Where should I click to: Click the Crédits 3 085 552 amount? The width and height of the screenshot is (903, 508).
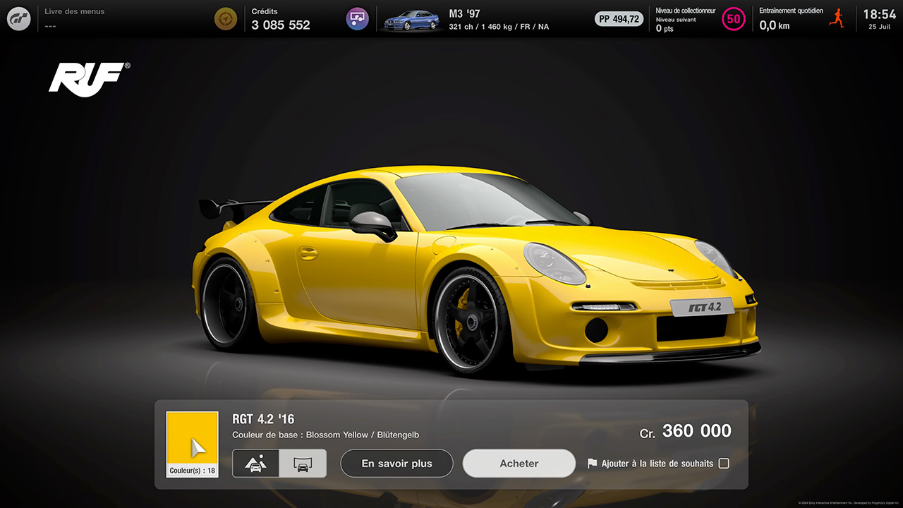click(x=281, y=25)
